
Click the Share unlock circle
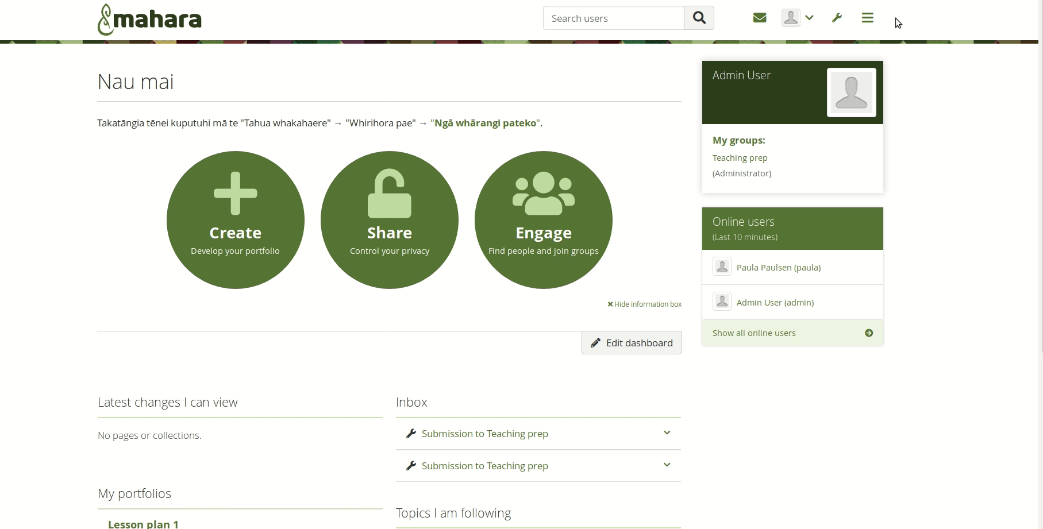click(x=390, y=220)
